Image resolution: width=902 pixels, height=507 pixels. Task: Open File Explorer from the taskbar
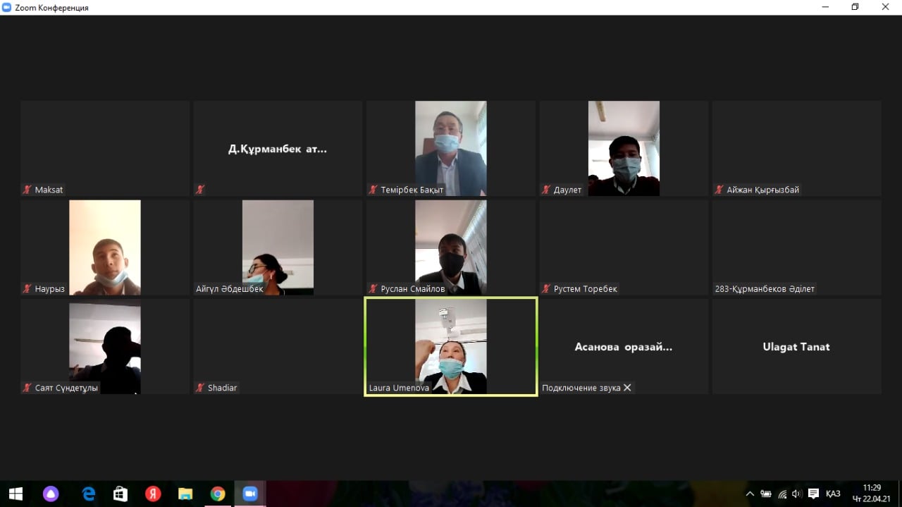[185, 494]
